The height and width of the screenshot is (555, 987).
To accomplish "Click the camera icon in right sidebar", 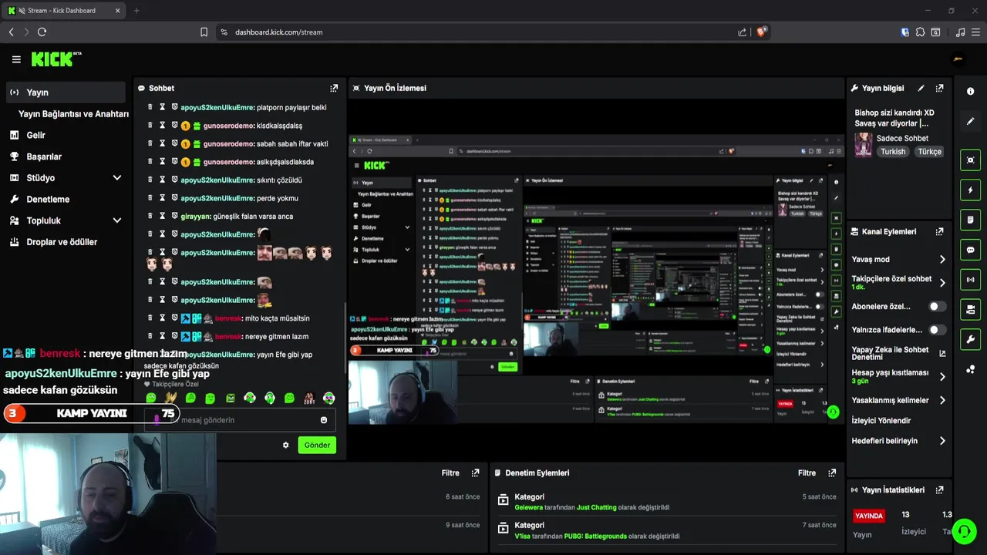I will coord(971,310).
